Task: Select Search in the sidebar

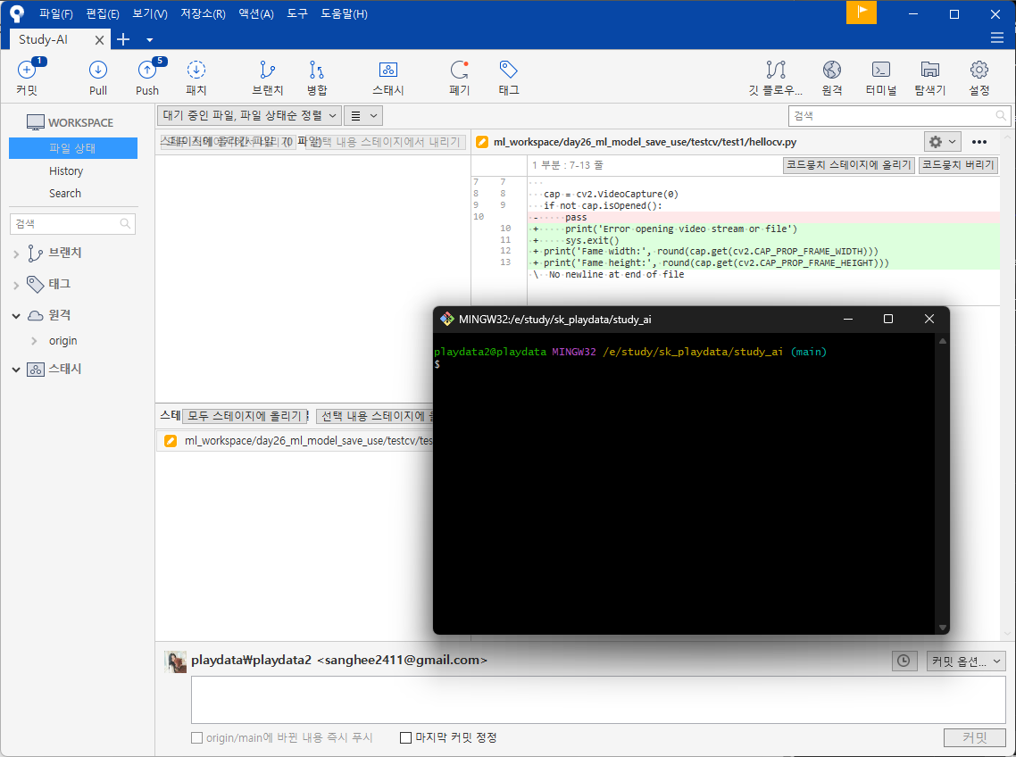Action: (x=65, y=193)
